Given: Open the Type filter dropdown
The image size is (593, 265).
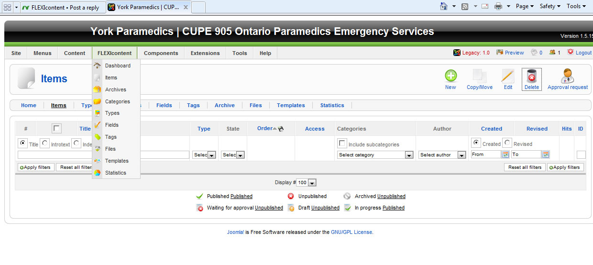Looking at the screenshot, I should (204, 155).
